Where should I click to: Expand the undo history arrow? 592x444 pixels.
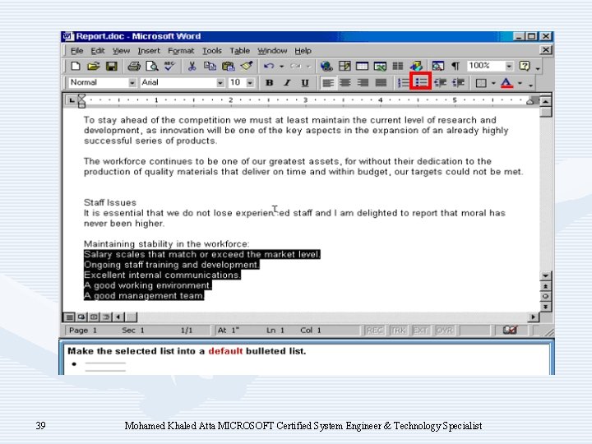click(282, 67)
